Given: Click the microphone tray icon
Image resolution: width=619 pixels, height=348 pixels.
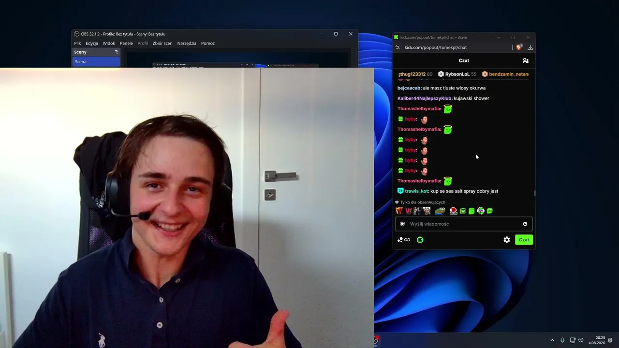Looking at the screenshot, I should click(562, 340).
